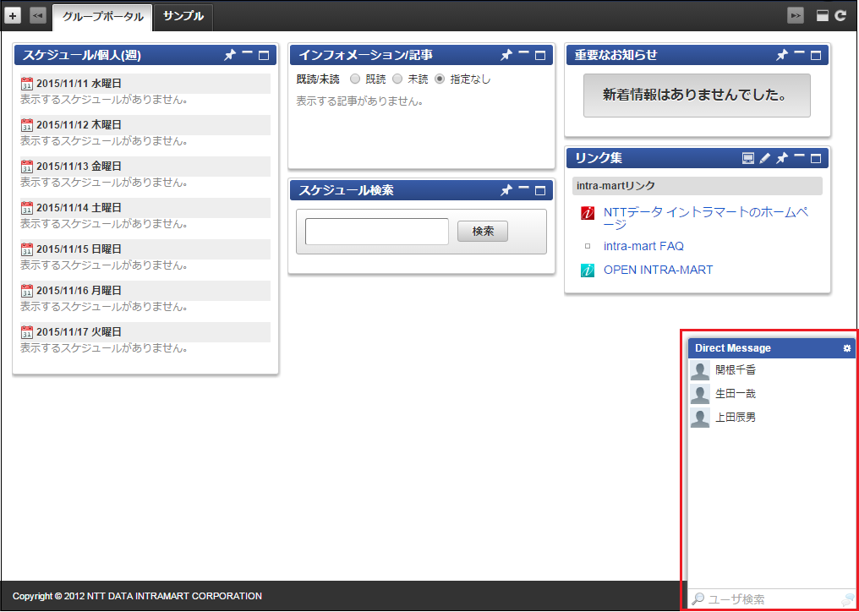Click the chat bubble icon beside ユーザ検索
Viewport: 859px width, 612px height.
point(847,598)
